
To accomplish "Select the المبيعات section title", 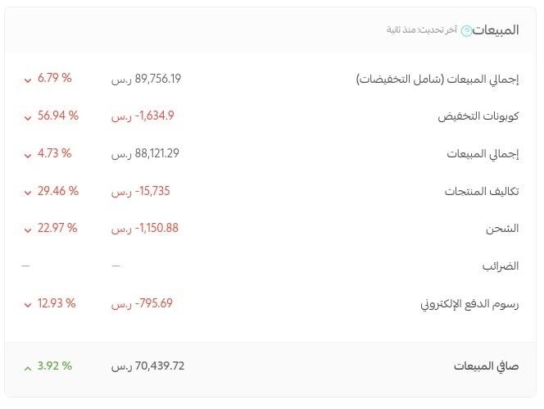I will pyautogui.click(x=496, y=30).
